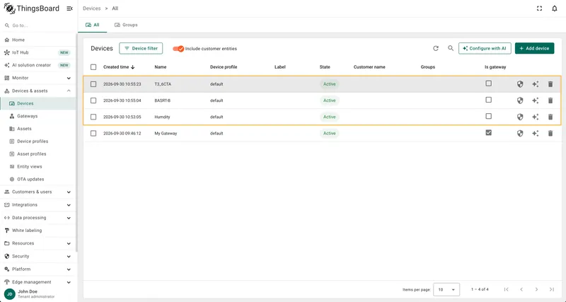The width and height of the screenshot is (566, 302).
Task: Expand the Customers & users menu
Action: point(38,192)
